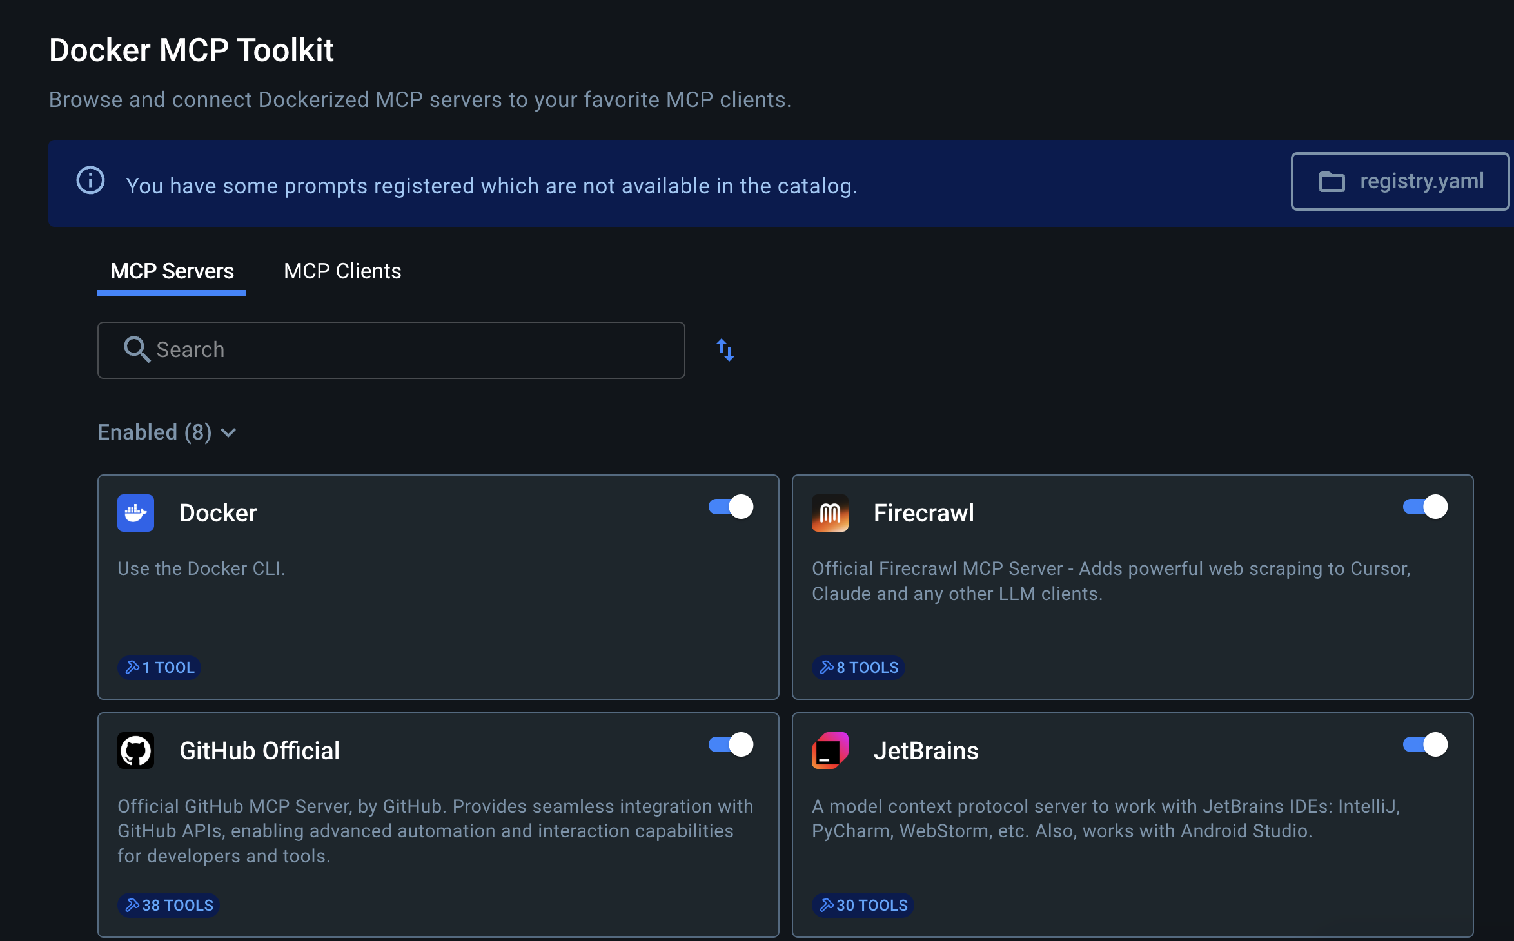The image size is (1514, 941).
Task: Collapse the Enabled (8) section
Action: 167,432
